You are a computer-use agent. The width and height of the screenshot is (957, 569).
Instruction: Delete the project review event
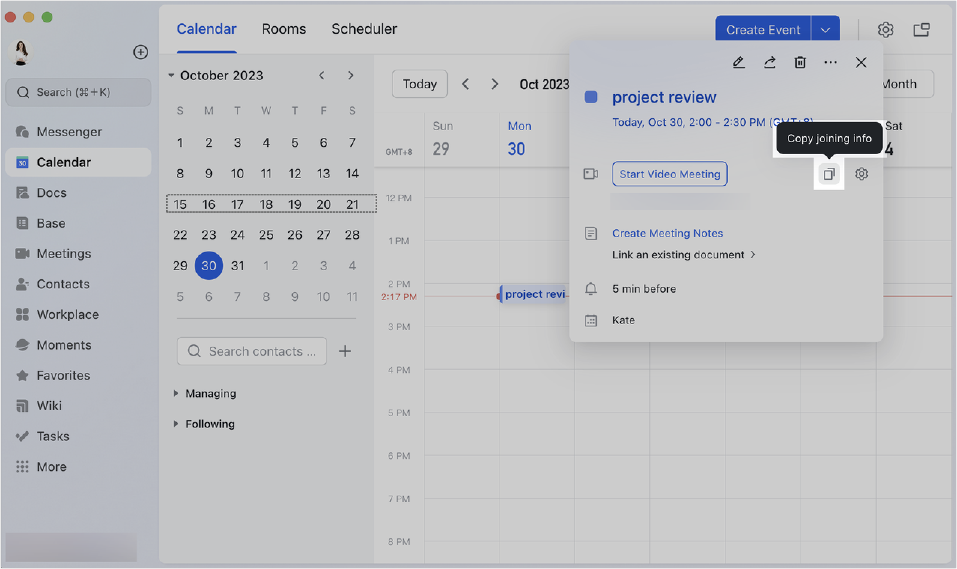[x=800, y=62]
